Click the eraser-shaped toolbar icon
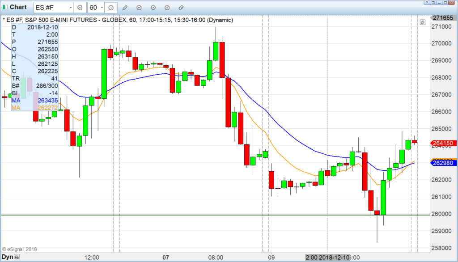Image resolution: width=458 pixels, height=262 pixels. click(181, 8)
